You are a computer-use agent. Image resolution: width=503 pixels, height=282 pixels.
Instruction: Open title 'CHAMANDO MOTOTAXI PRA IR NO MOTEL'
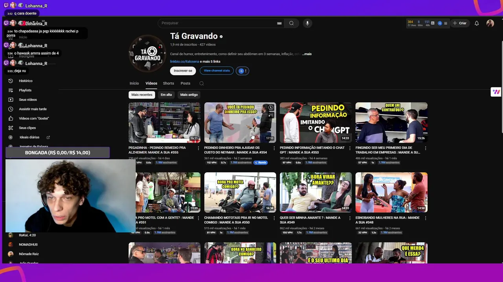coord(236,220)
